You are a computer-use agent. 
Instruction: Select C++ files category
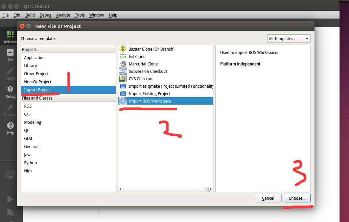(68, 114)
